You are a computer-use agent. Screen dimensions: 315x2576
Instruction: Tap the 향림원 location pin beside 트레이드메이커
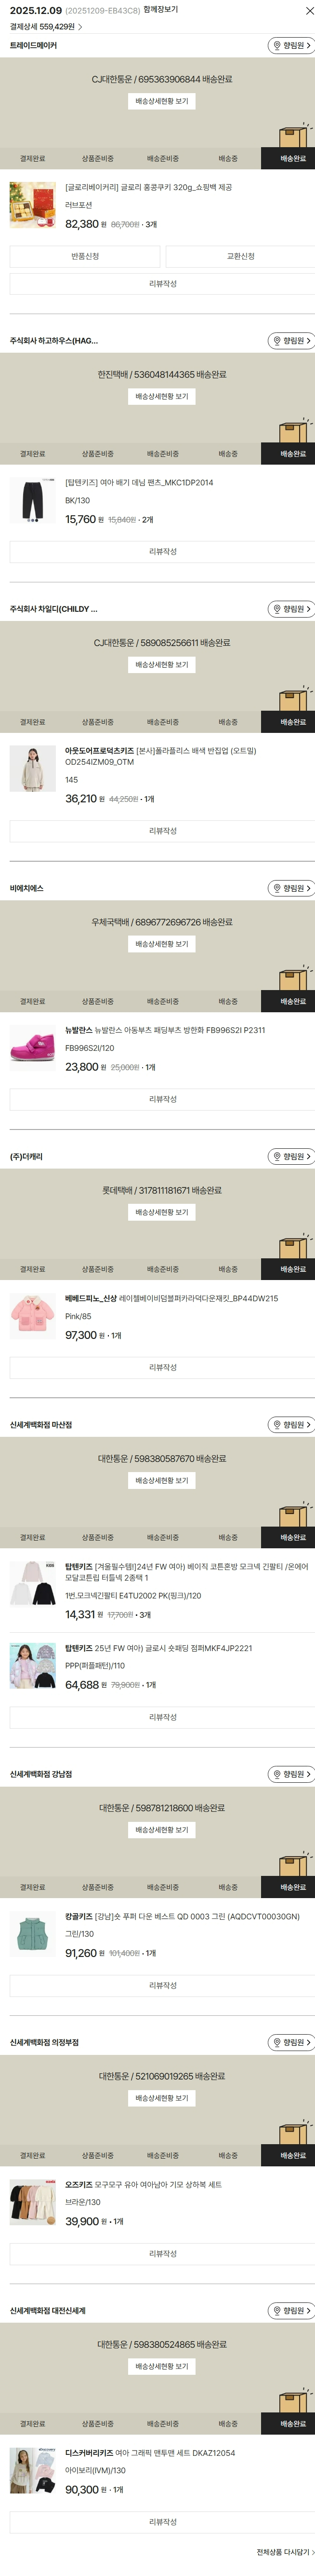coord(291,46)
